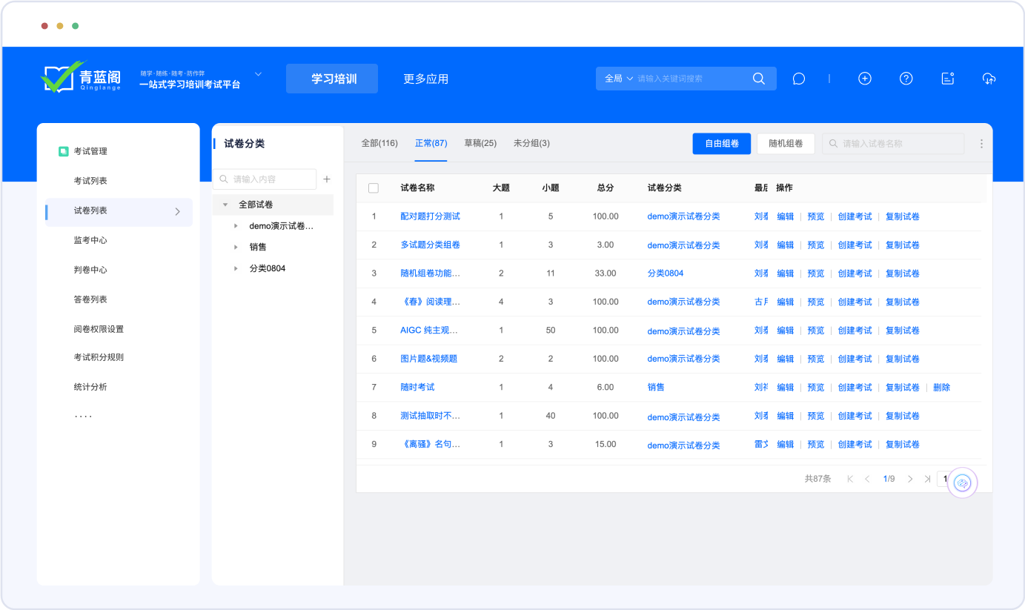The width and height of the screenshot is (1025, 610).
Task: Go to next page arrow in pagination
Action: [910, 479]
